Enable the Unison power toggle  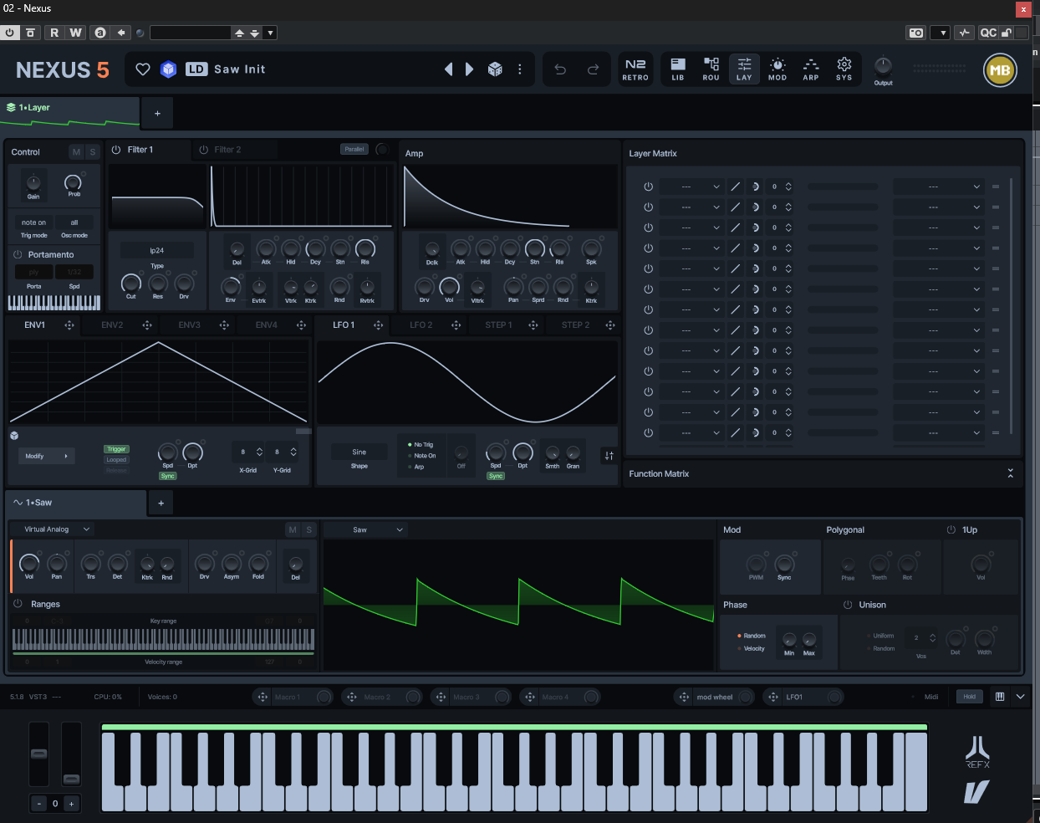tap(847, 605)
